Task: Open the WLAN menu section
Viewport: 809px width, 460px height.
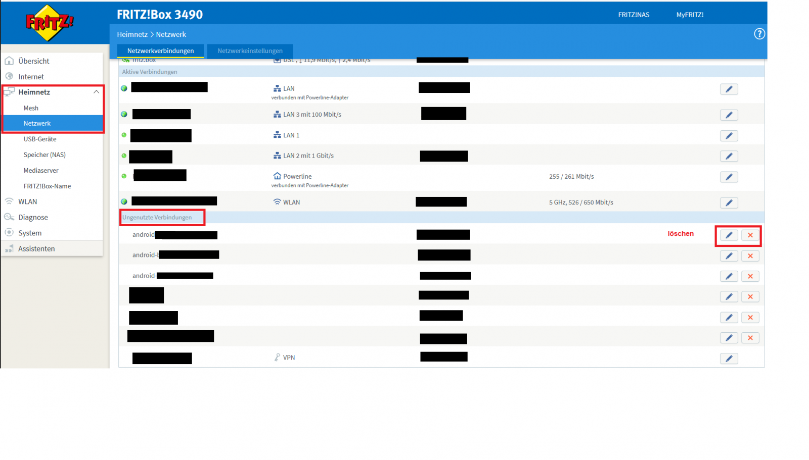Action: (x=28, y=201)
